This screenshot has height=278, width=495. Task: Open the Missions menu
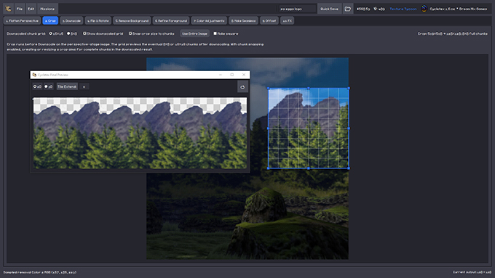tap(47, 9)
